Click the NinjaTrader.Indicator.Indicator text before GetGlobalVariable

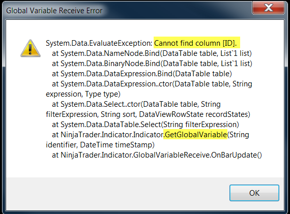(x=112, y=135)
